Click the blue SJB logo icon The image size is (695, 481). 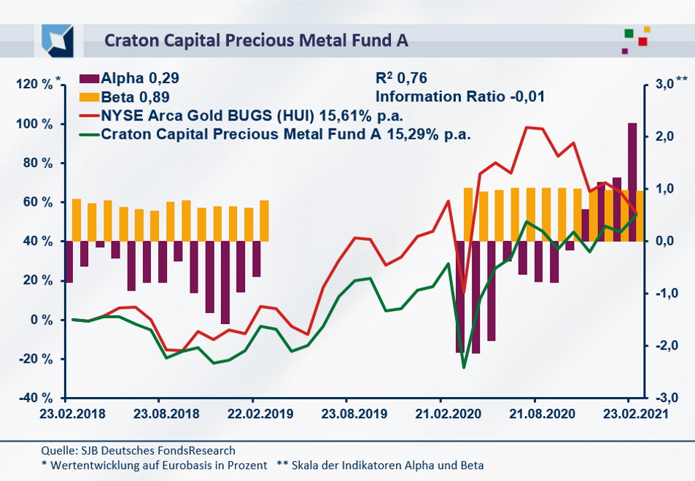coord(58,39)
